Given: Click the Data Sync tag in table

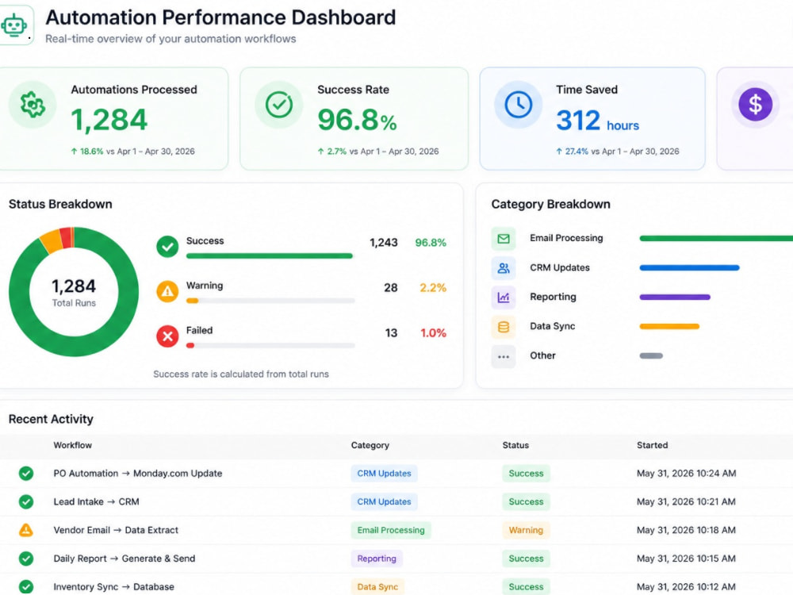Looking at the screenshot, I should click(377, 587).
